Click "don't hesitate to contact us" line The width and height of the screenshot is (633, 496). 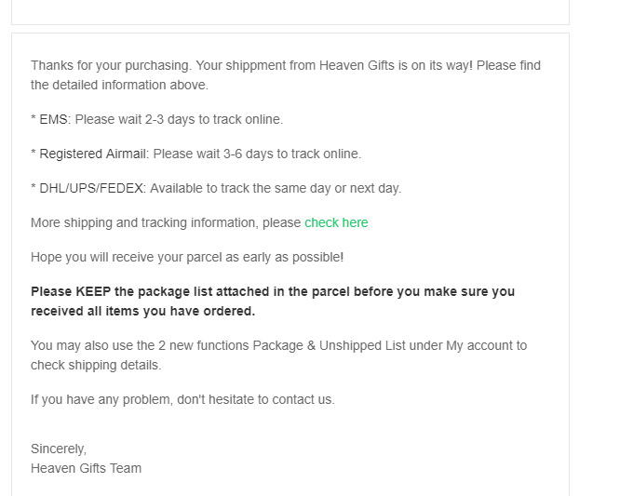click(182, 399)
